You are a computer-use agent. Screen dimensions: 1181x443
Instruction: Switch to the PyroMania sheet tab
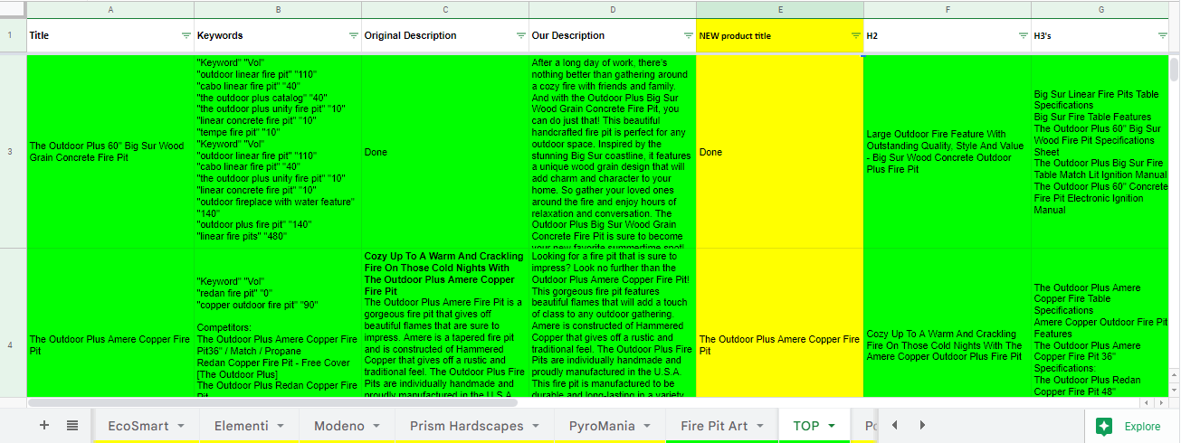(602, 427)
